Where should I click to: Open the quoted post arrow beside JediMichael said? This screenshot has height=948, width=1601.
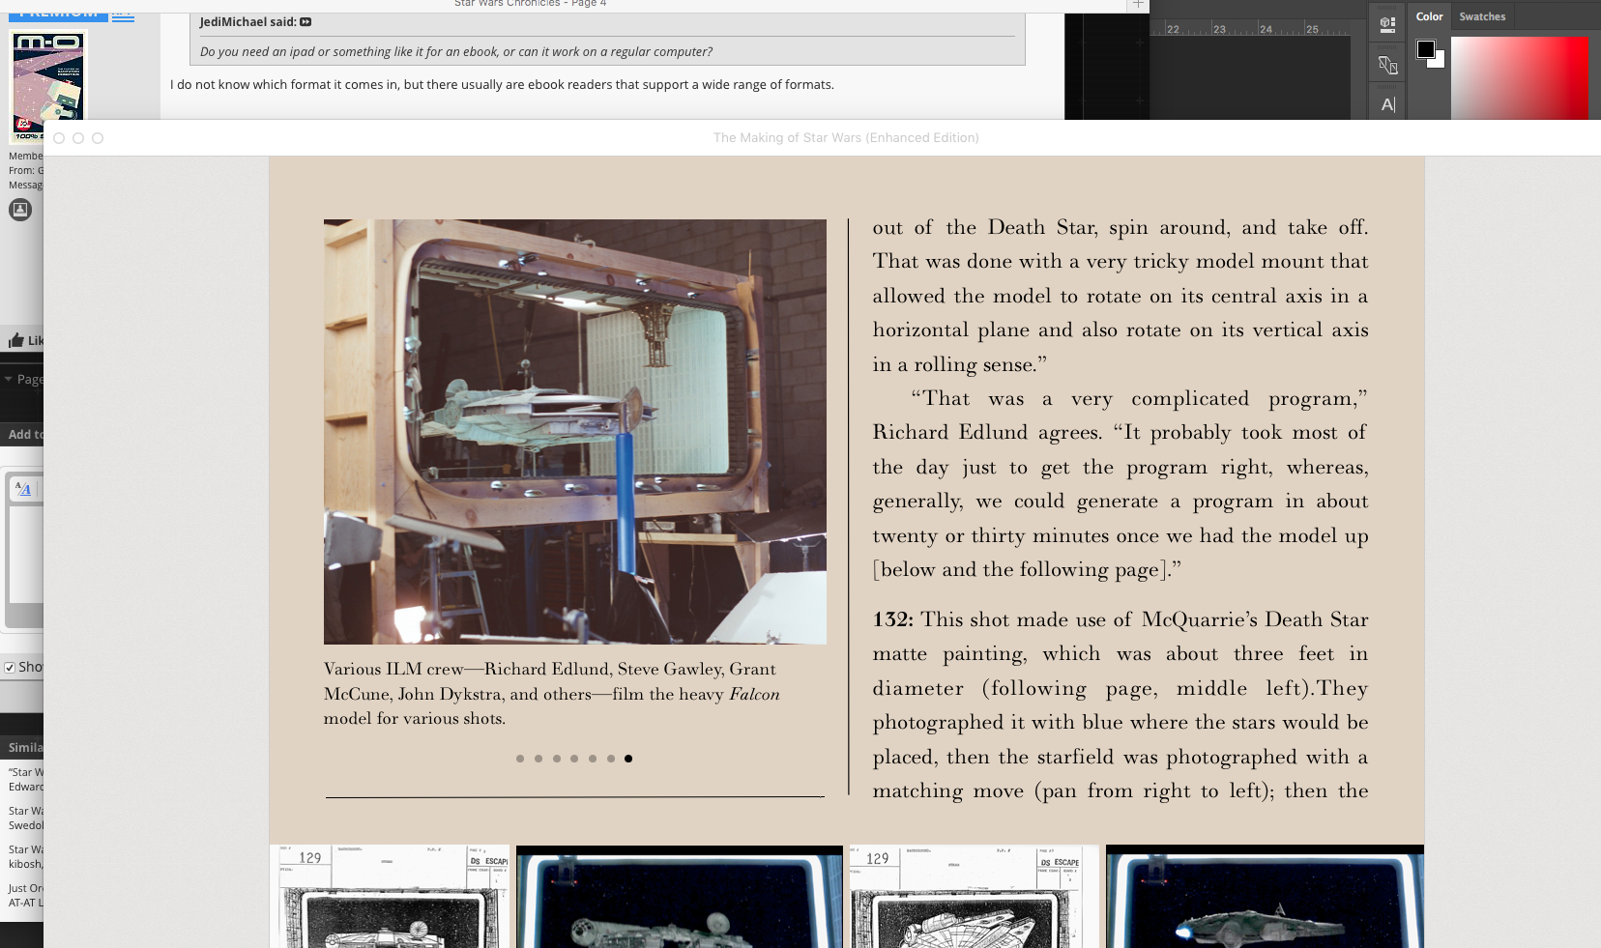(x=306, y=22)
